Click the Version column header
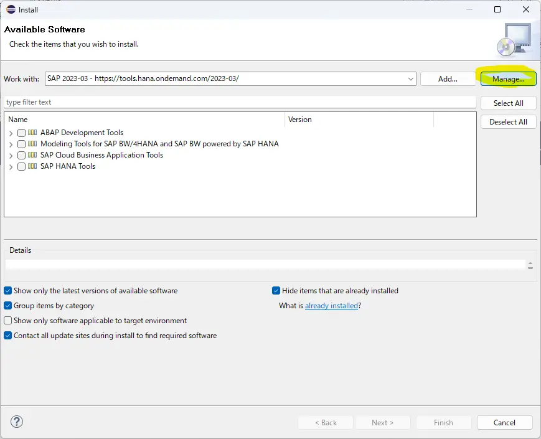This screenshot has width=541, height=439. [359, 120]
